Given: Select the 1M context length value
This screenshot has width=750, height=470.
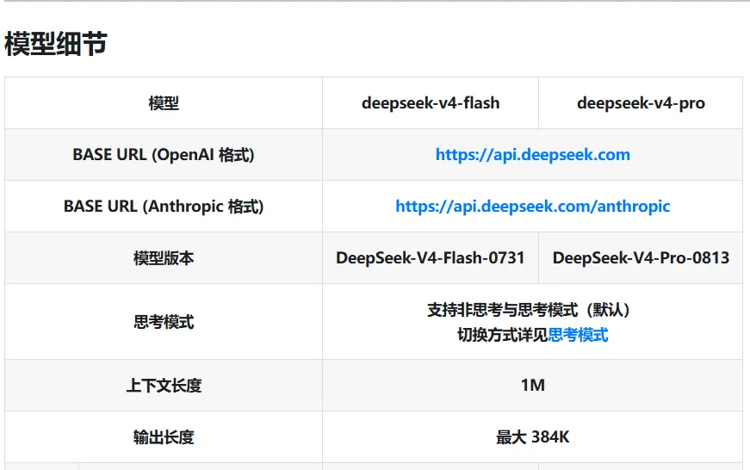Looking at the screenshot, I should click(533, 386).
